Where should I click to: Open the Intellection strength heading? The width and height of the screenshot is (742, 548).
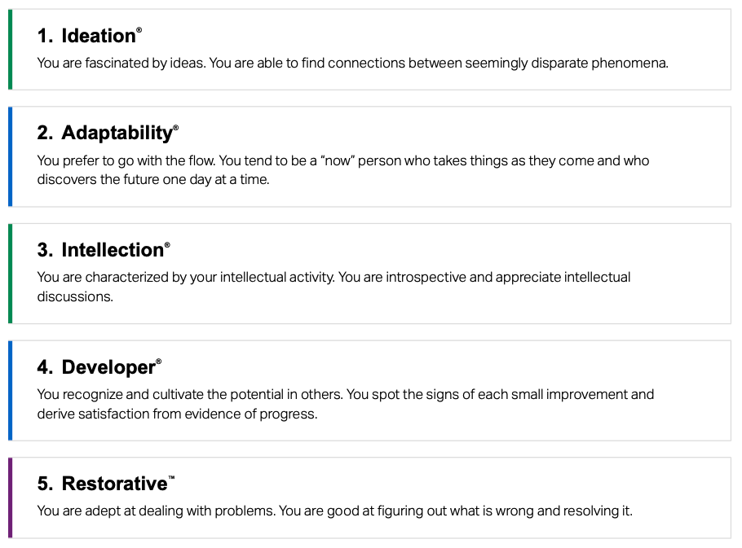104,249
